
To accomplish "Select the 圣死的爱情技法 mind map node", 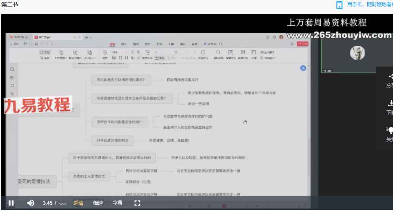I will tap(34, 181).
